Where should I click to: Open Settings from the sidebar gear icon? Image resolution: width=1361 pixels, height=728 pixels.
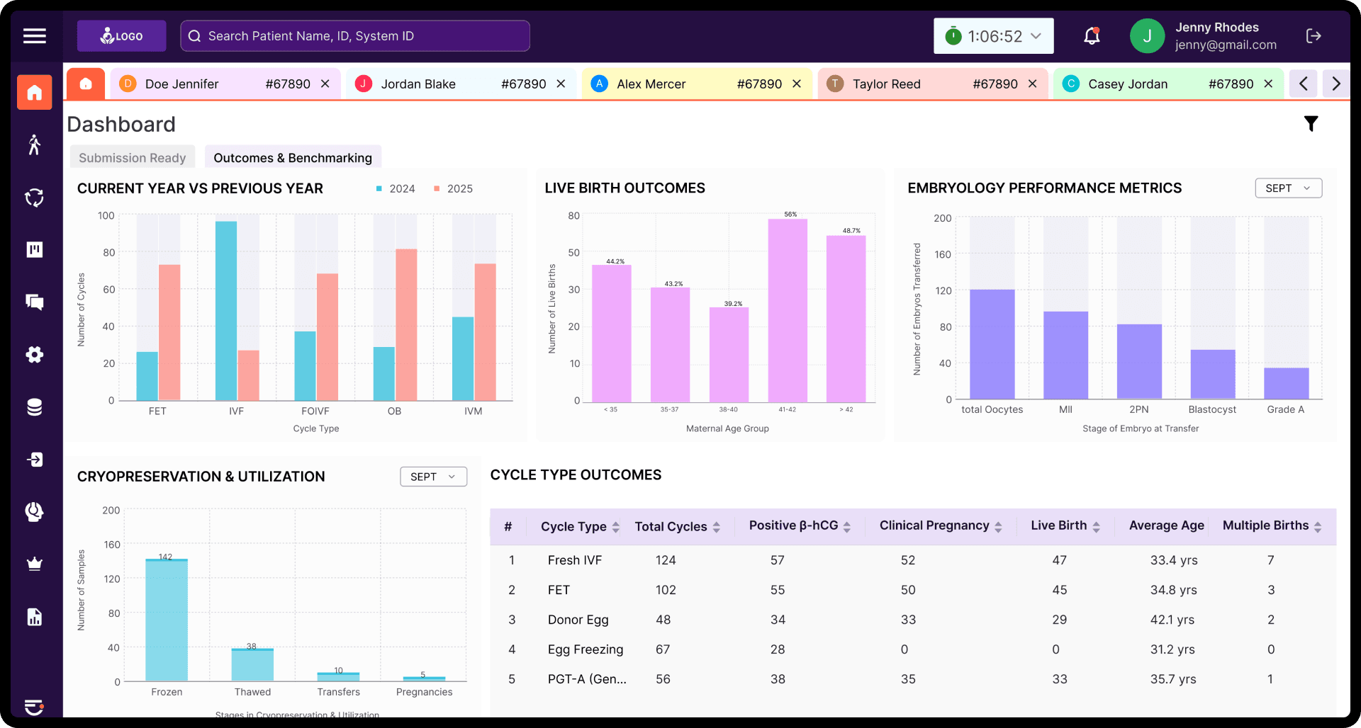pyautogui.click(x=34, y=355)
